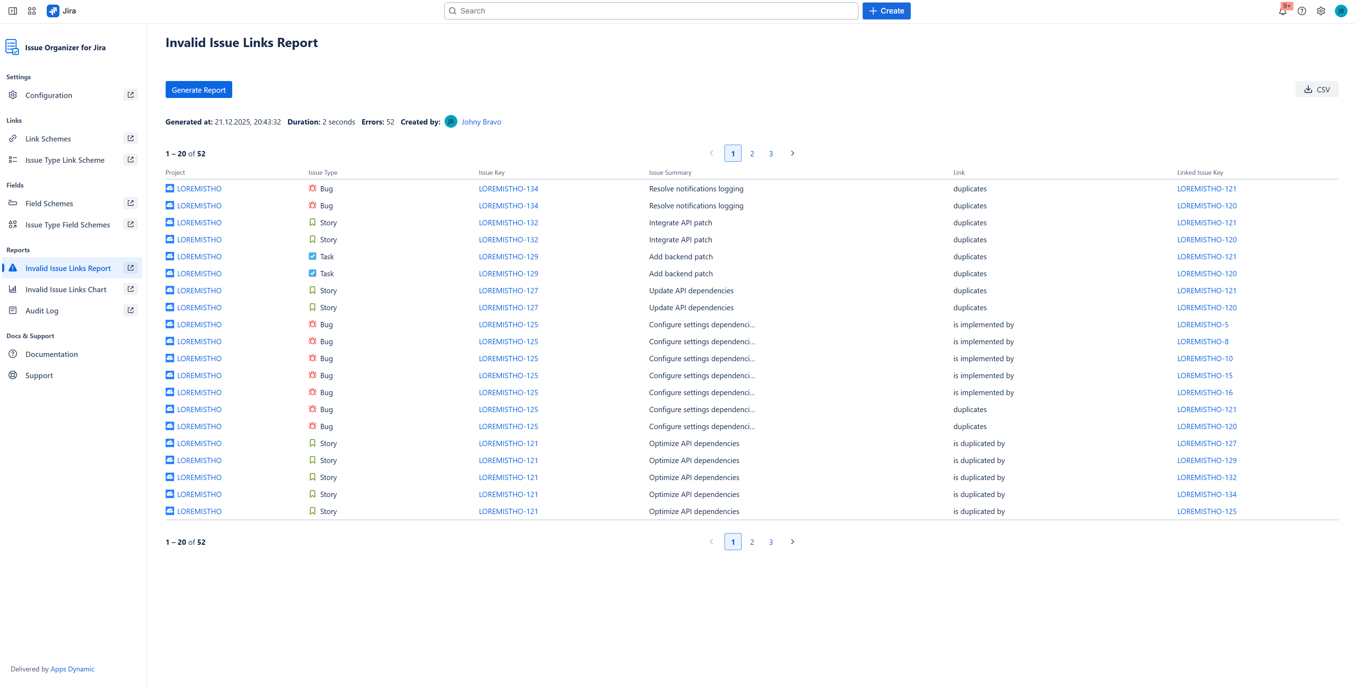Click the help question mark icon

click(x=1301, y=11)
